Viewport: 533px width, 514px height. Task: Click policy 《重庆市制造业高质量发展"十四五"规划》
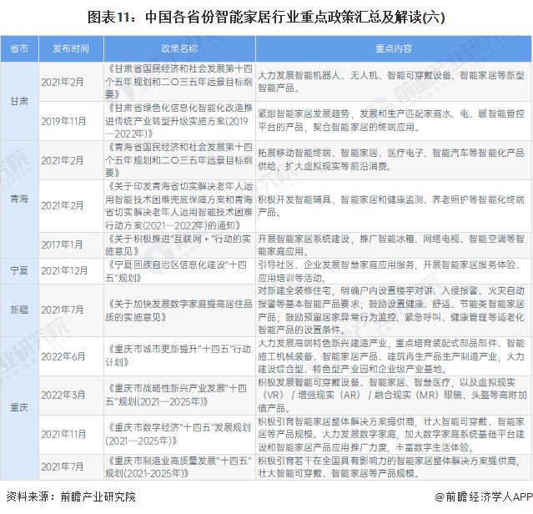point(179,466)
